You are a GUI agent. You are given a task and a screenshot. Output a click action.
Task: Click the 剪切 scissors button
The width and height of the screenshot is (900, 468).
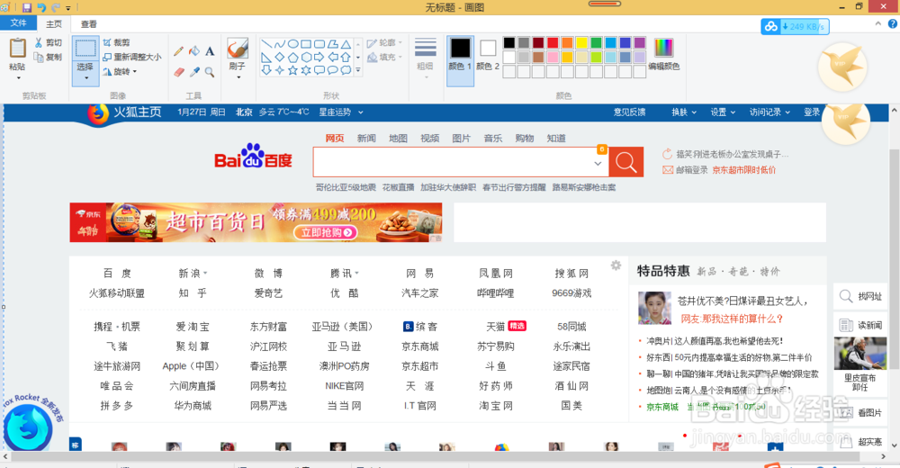click(x=49, y=42)
